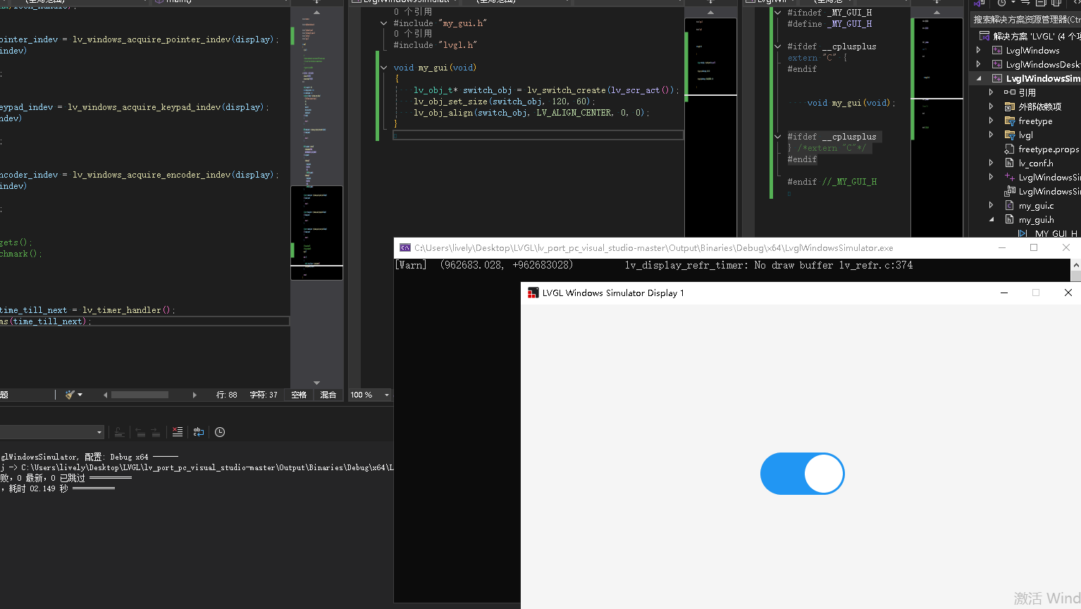
Task: Click the lvgl filter folder icon
Action: [x=1010, y=135]
